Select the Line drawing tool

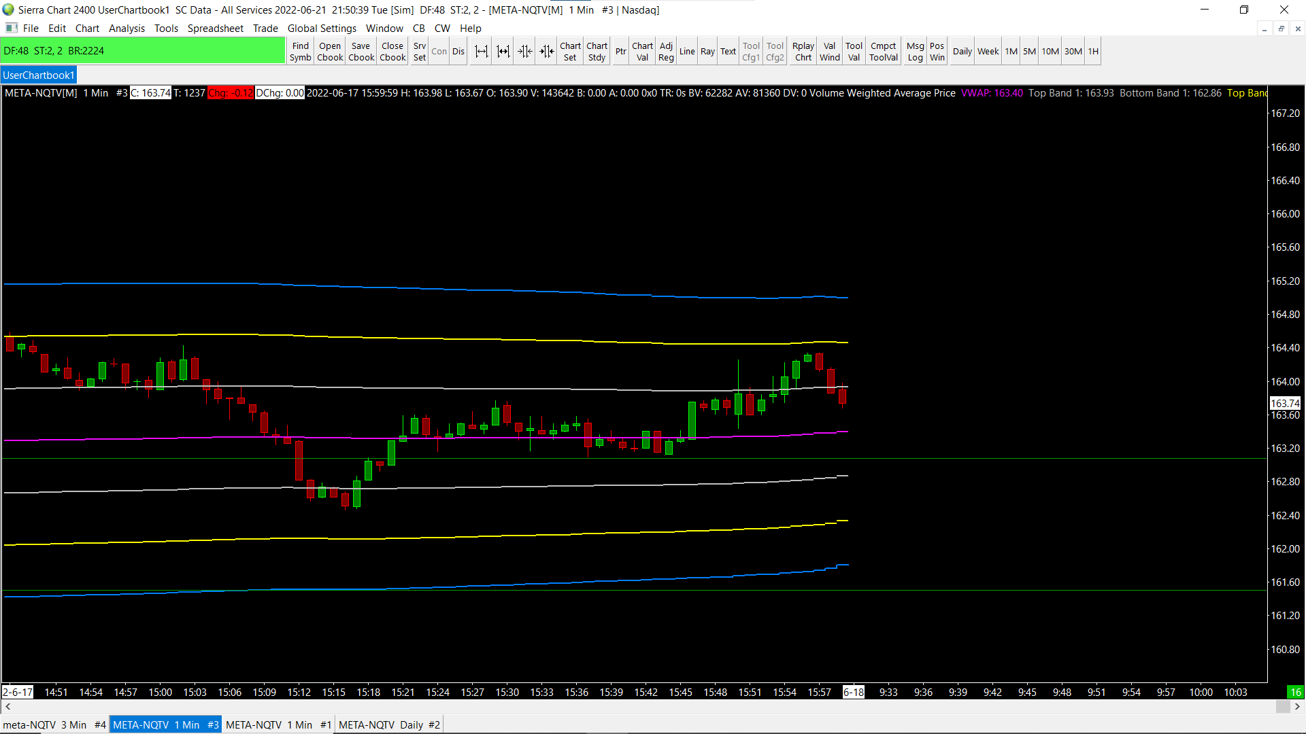pos(687,51)
